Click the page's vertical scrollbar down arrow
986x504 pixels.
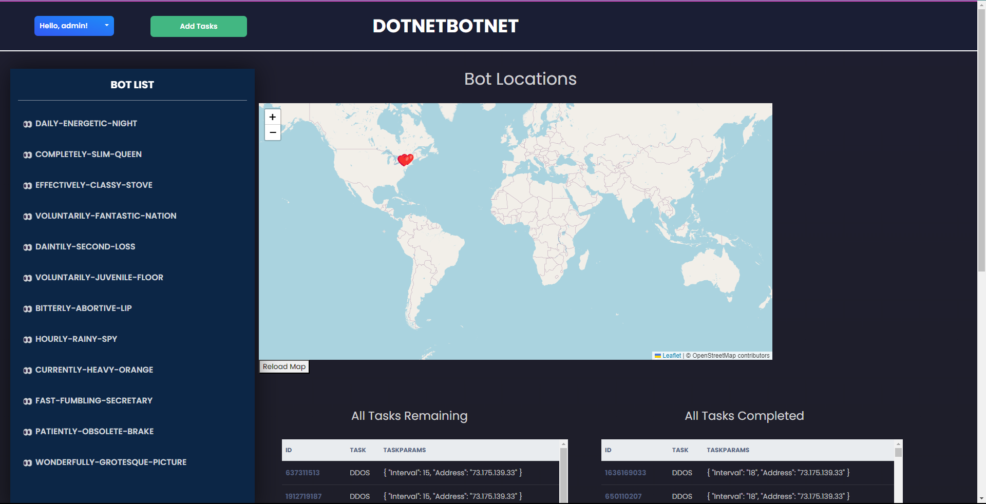point(981,498)
